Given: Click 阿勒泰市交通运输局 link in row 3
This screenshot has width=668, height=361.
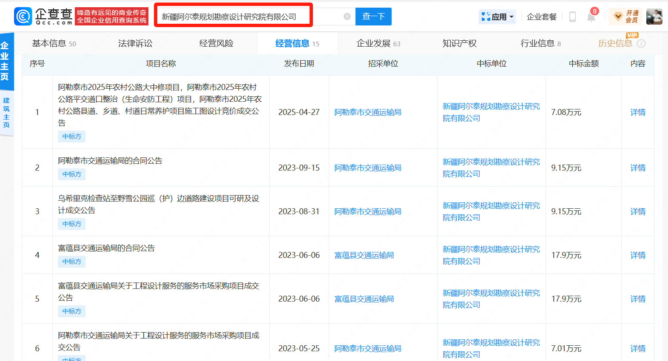Looking at the screenshot, I should point(368,211).
